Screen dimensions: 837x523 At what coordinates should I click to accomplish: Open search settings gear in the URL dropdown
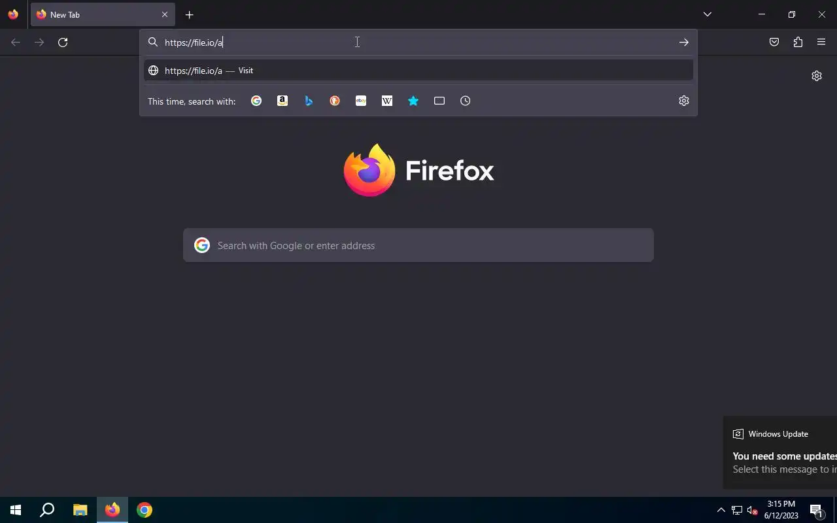click(x=684, y=101)
